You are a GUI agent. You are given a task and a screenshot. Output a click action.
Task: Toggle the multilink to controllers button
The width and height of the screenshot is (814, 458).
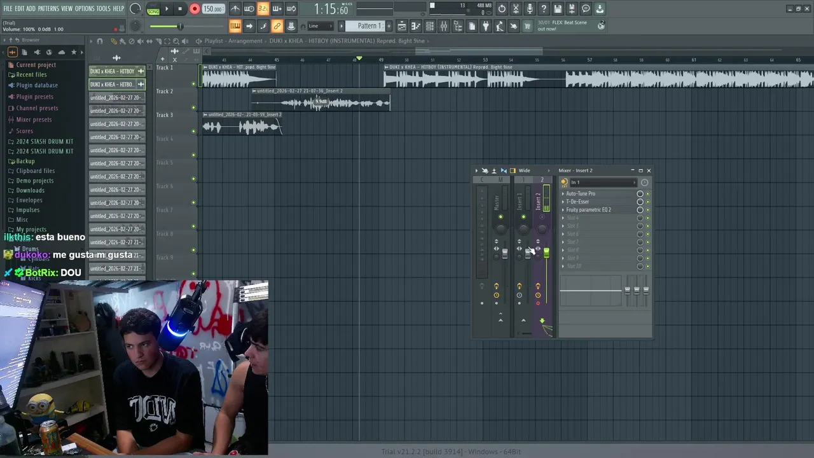click(x=291, y=26)
